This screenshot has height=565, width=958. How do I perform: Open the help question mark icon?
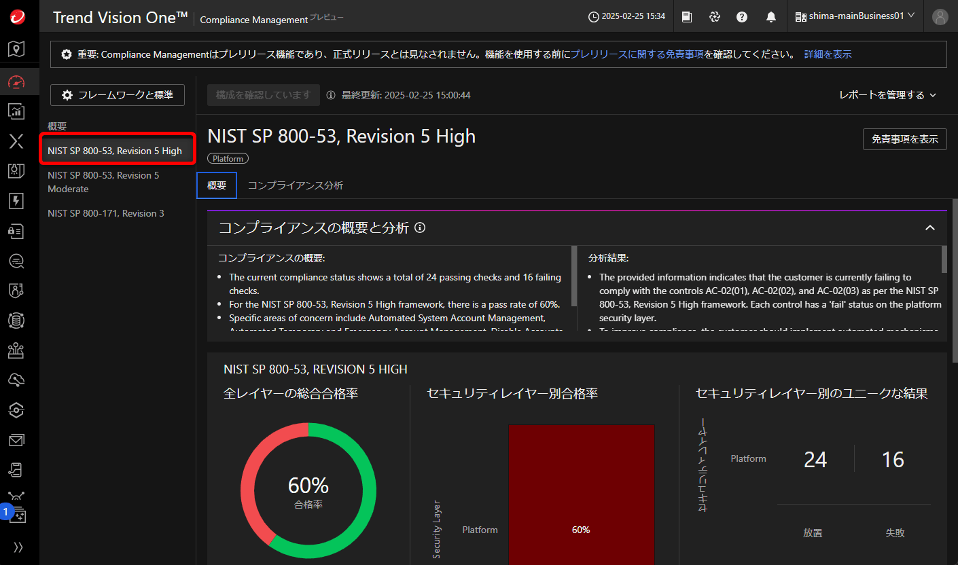click(742, 17)
